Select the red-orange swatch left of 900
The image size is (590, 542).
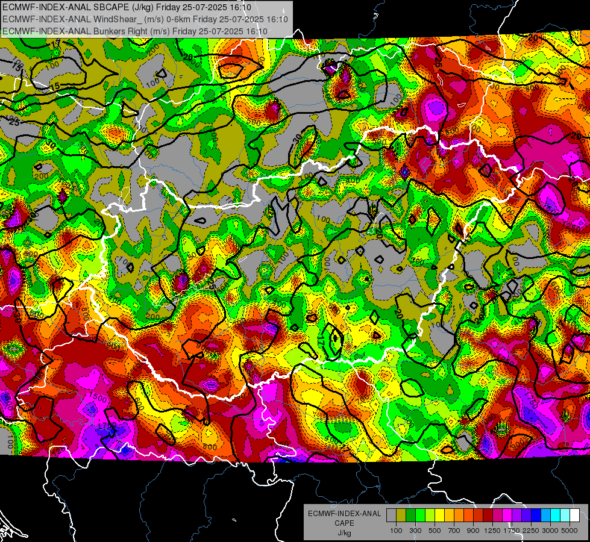(x=469, y=515)
